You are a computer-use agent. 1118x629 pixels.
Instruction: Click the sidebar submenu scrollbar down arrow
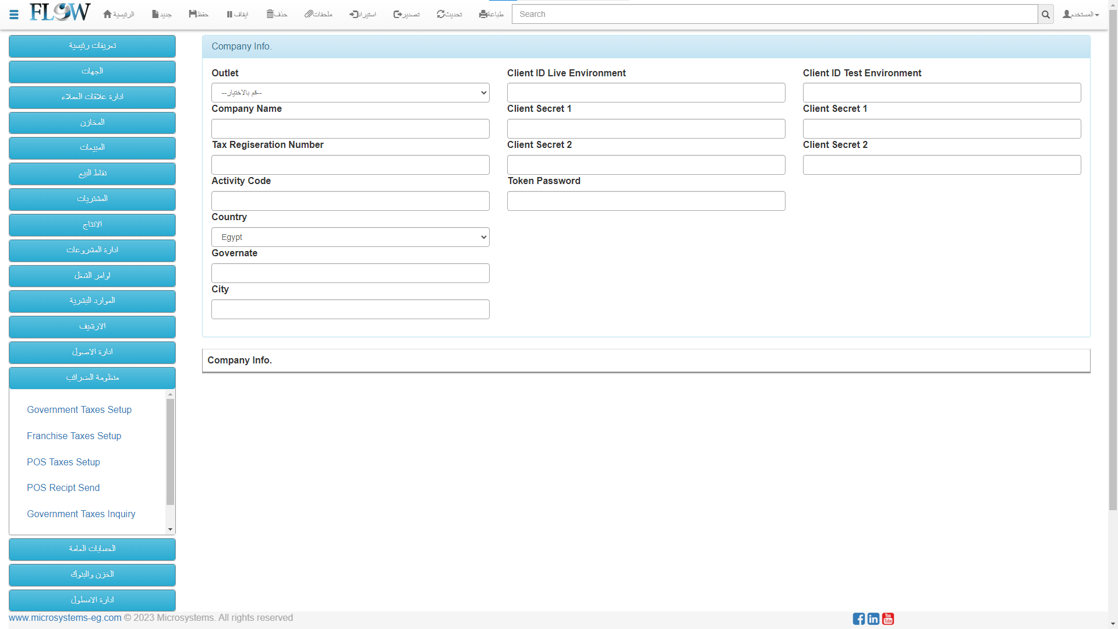(171, 529)
